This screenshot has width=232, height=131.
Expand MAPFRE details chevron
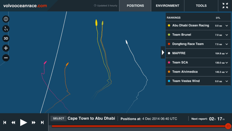tap(227, 53)
